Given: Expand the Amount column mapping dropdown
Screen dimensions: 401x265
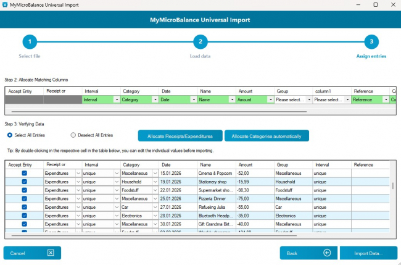Looking at the screenshot, I should [270, 99].
